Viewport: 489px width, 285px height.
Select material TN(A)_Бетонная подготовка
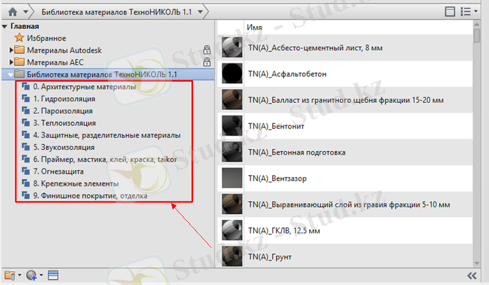point(296,152)
